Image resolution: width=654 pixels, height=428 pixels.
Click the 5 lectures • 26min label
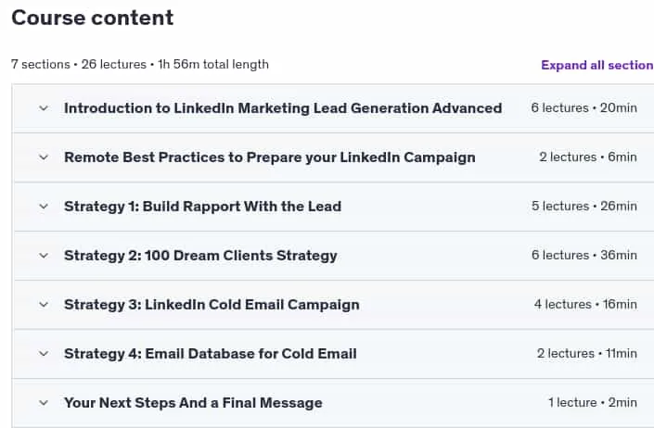[x=583, y=207]
